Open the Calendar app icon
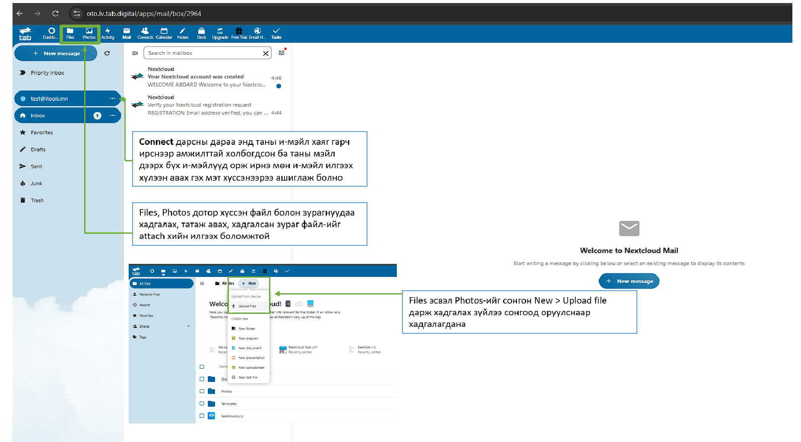 164,33
